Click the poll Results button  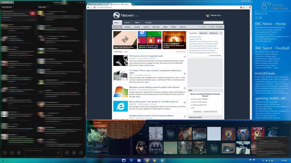[210, 112]
